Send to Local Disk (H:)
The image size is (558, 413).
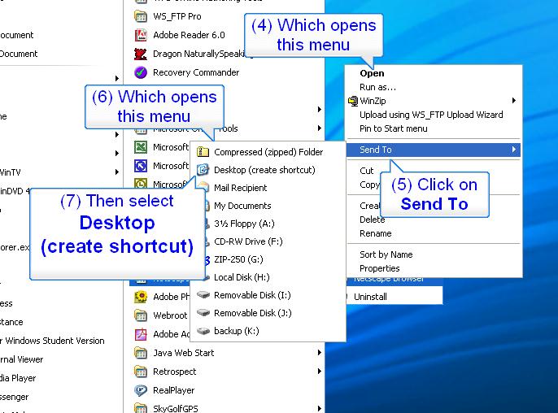coord(268,277)
